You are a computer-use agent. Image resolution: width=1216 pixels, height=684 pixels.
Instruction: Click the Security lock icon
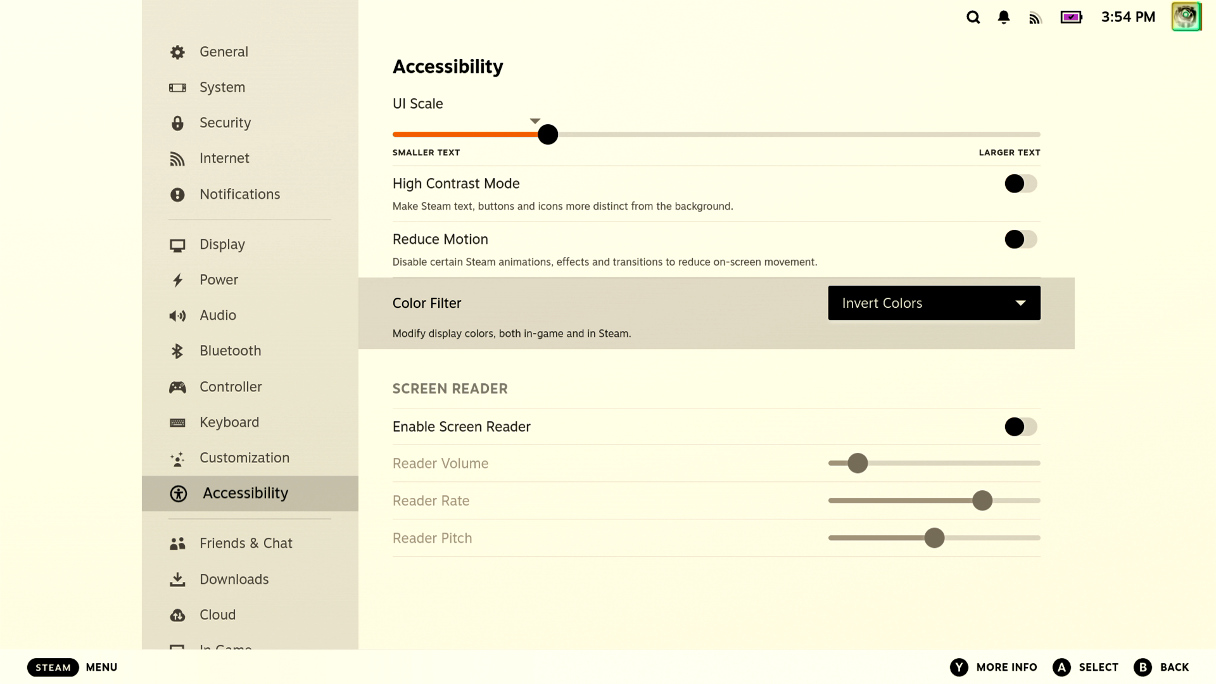(x=177, y=123)
